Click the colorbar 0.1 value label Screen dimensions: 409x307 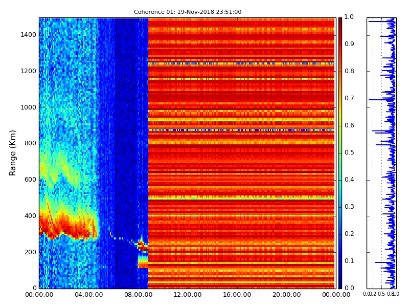[x=349, y=261]
